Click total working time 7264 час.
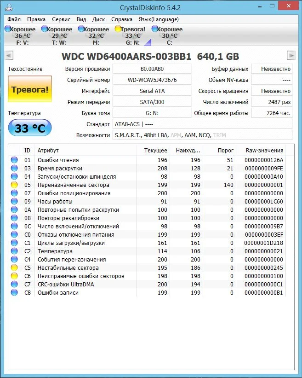This screenshot has width=302, height=378. tap(272, 113)
